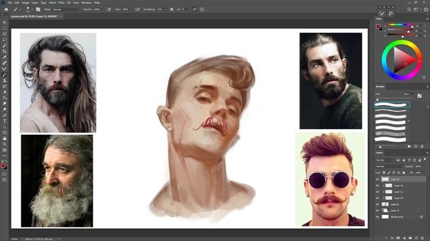Select the Move tool
Screen dimensions: 430x241
tap(5, 22)
